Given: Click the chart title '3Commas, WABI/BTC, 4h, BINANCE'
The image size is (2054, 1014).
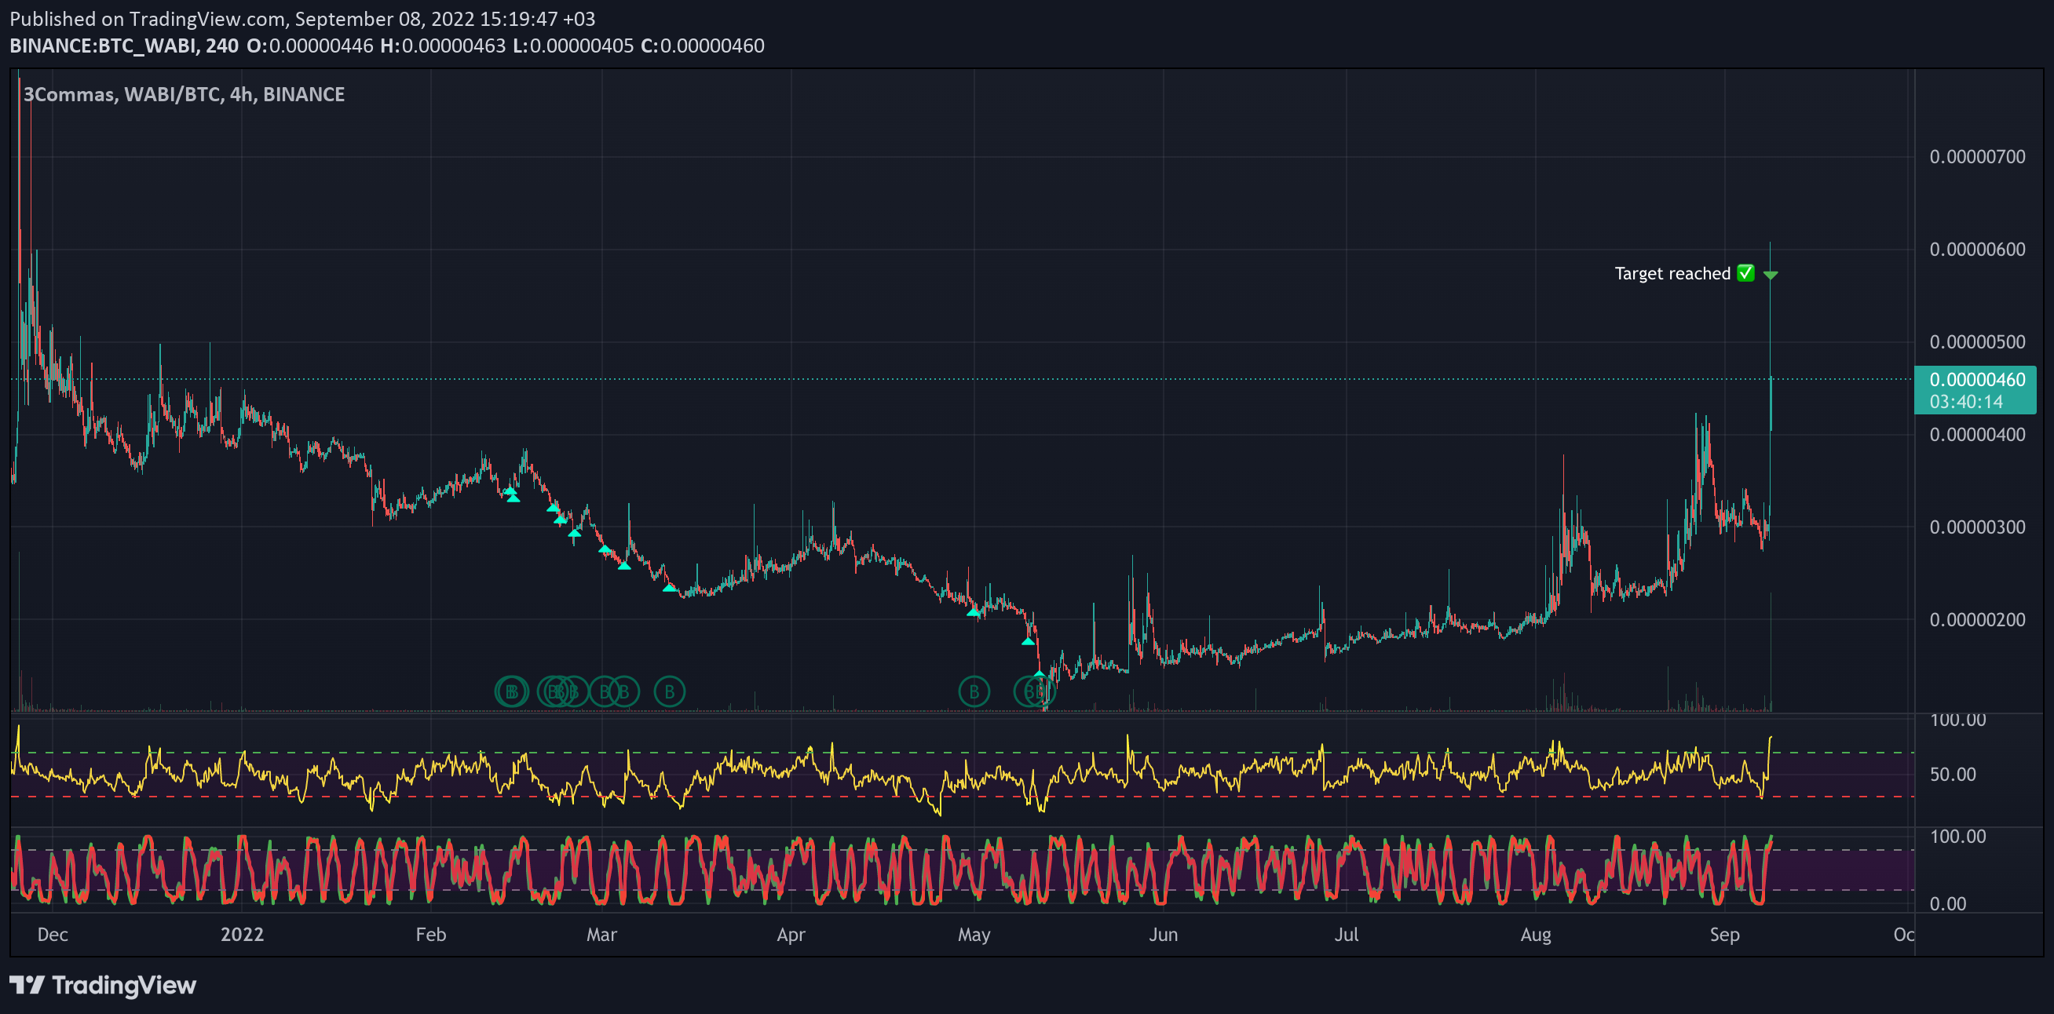Looking at the screenshot, I should tap(185, 94).
